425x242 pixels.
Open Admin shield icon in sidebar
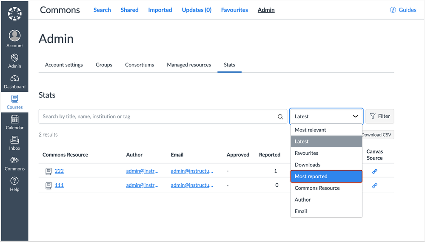14,58
